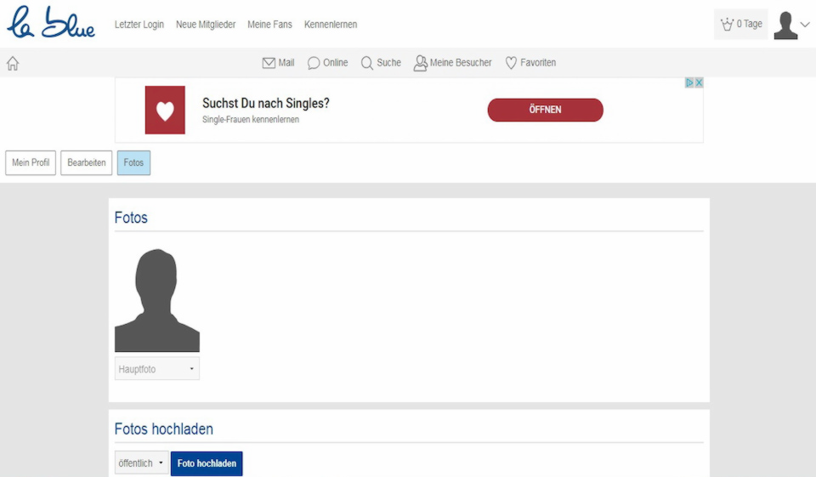The image size is (816, 477).
Task: Open the Hauptfoto dropdown
Action: [x=157, y=369]
